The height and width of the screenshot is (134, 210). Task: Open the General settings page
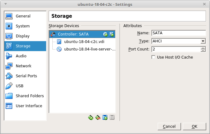[x=23, y=16]
